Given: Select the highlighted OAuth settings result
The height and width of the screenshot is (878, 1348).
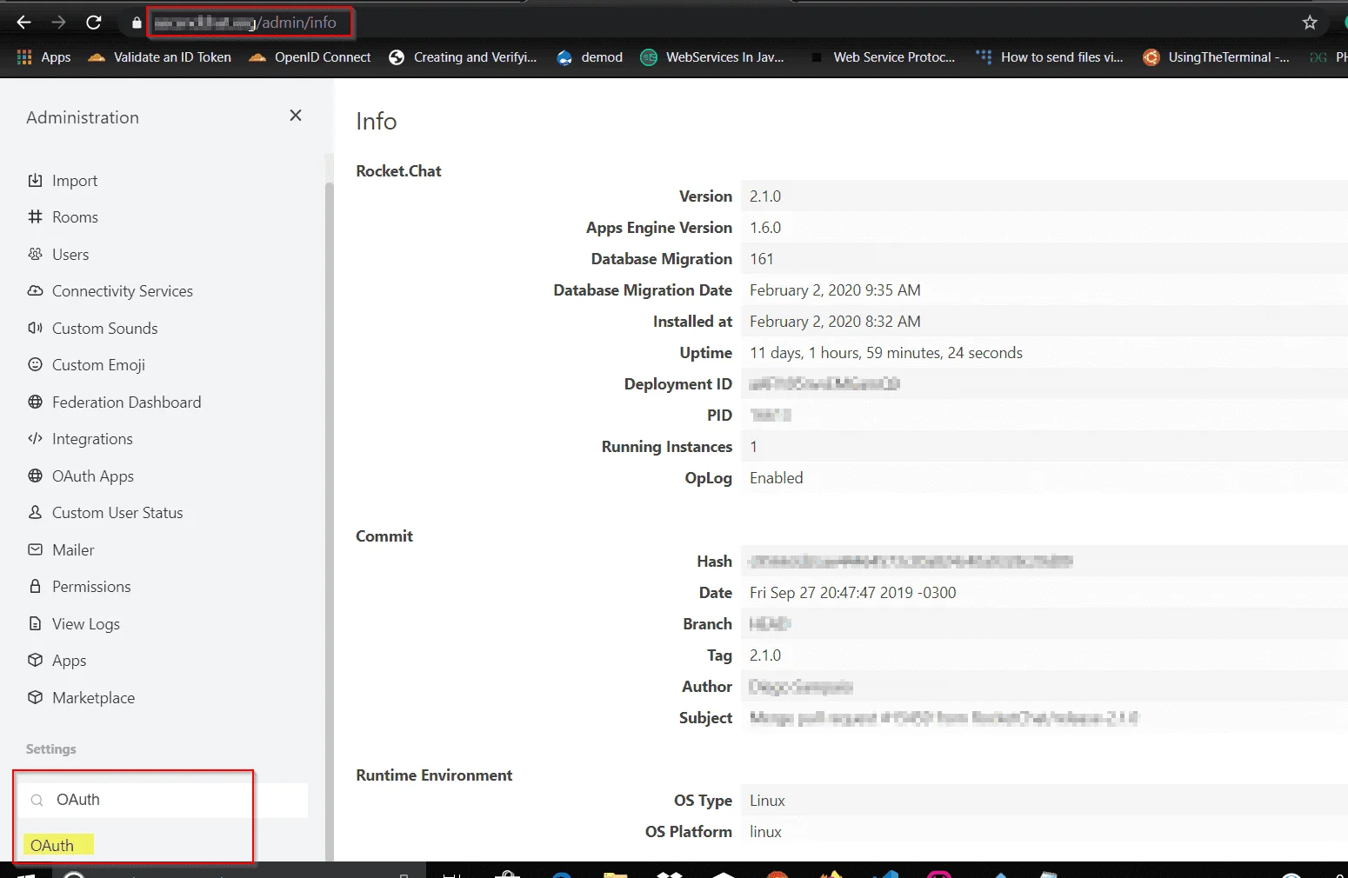Looking at the screenshot, I should 52,845.
